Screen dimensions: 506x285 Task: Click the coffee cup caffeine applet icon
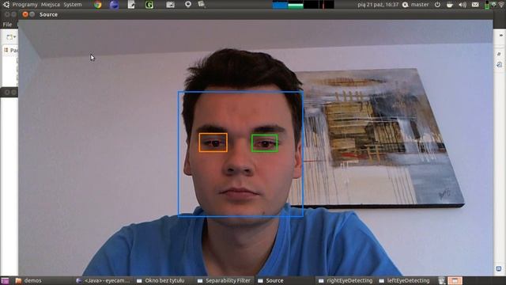coord(450,5)
